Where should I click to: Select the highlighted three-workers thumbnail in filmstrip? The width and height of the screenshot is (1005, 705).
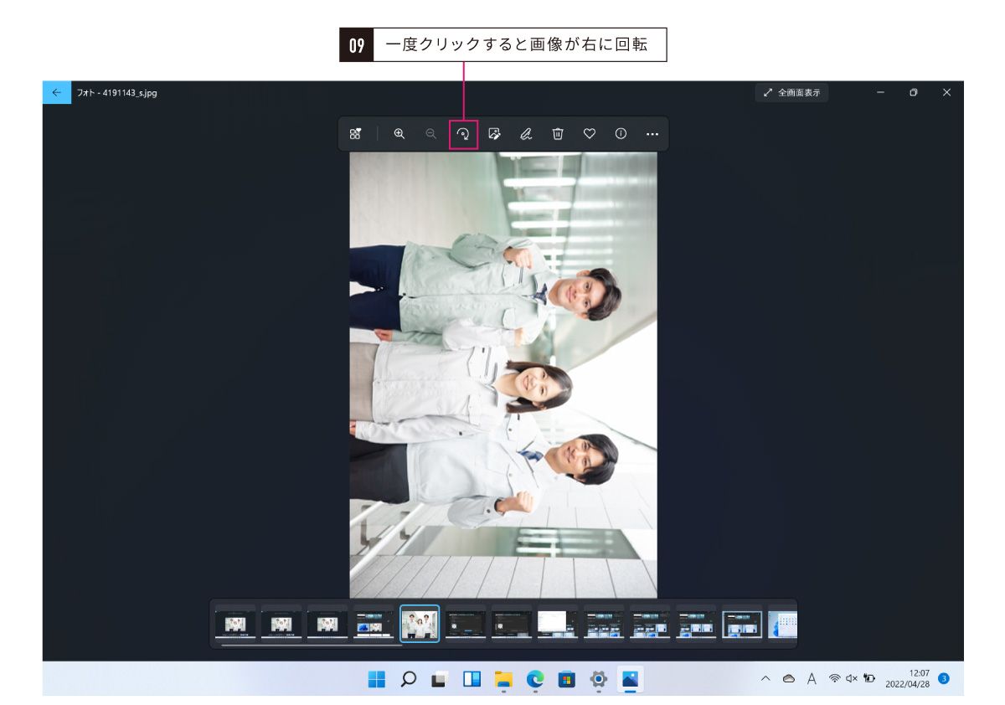420,624
